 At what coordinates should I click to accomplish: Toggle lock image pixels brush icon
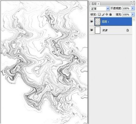tap(103, 14)
